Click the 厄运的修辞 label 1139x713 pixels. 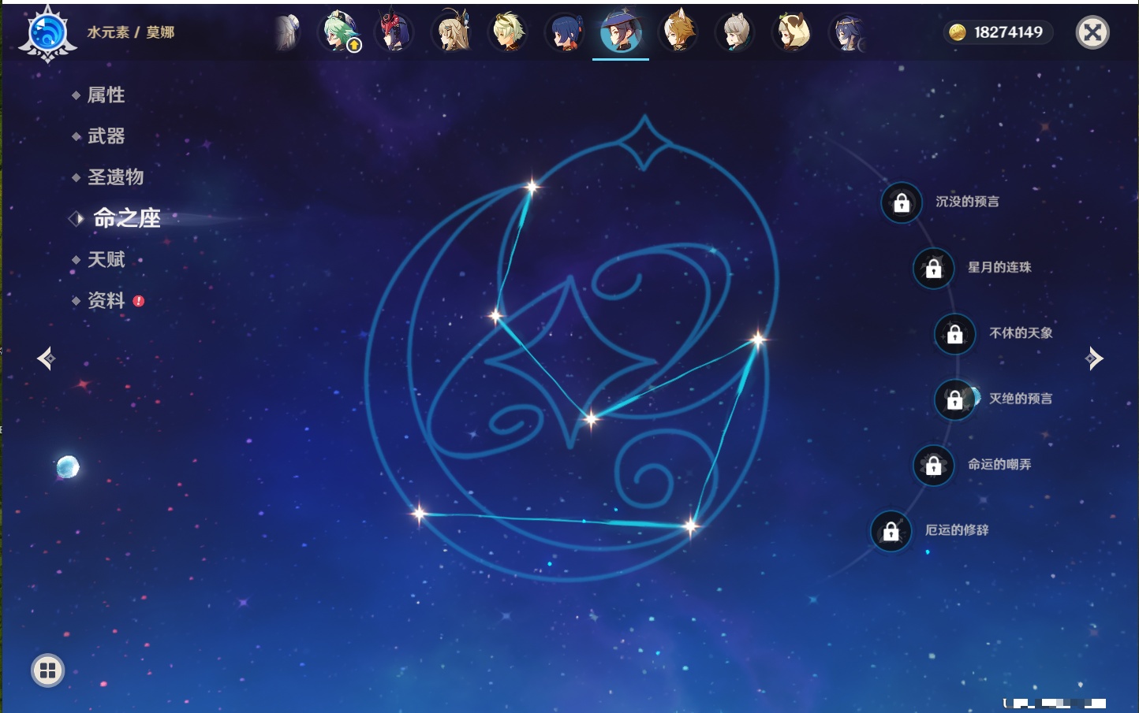[957, 530]
